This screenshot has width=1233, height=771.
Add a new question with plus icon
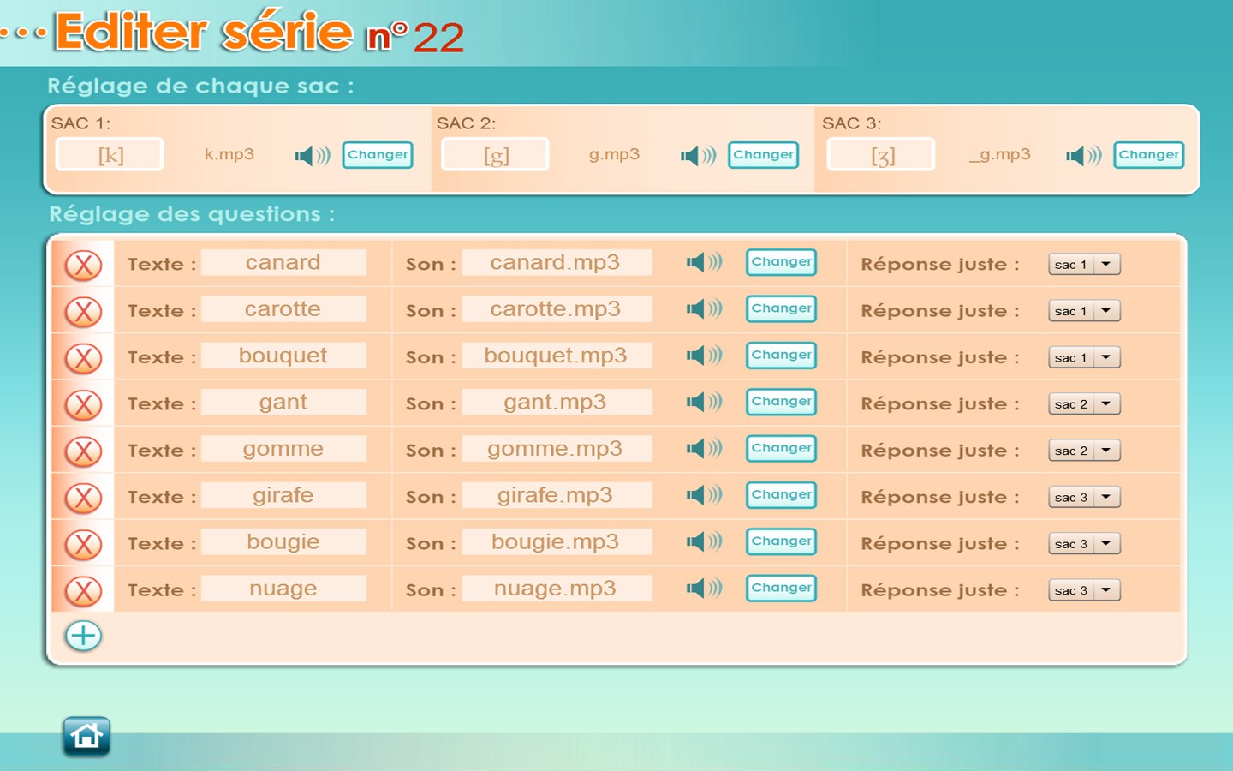[83, 636]
